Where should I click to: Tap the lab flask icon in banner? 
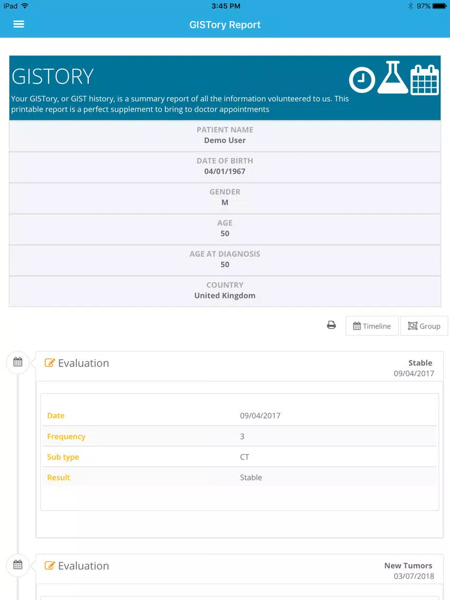pyautogui.click(x=392, y=77)
